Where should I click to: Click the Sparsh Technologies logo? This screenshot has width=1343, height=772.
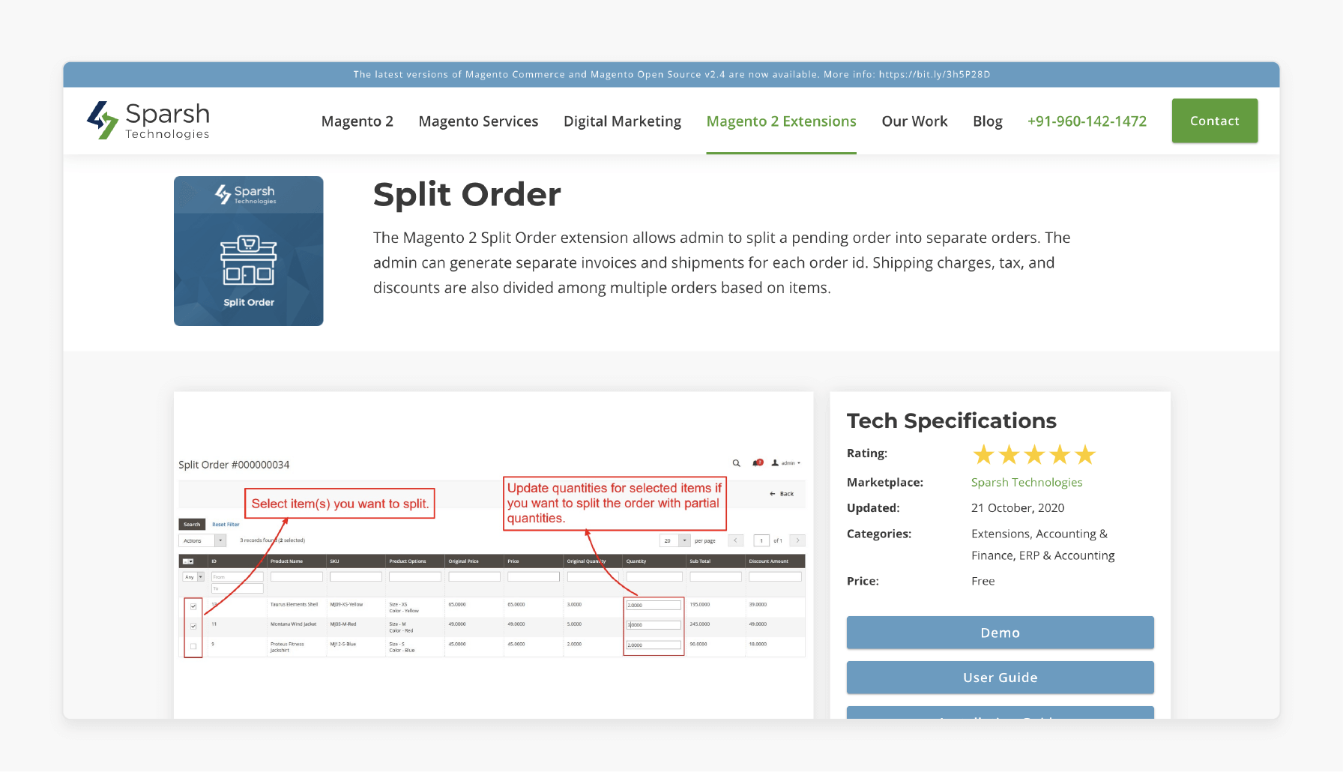point(148,121)
